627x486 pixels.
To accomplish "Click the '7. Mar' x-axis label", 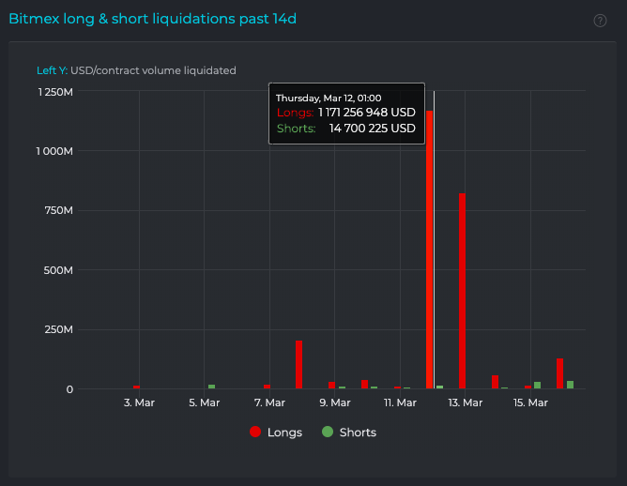I will [x=269, y=402].
